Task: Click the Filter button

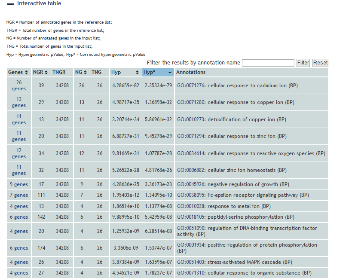Action: point(303,63)
